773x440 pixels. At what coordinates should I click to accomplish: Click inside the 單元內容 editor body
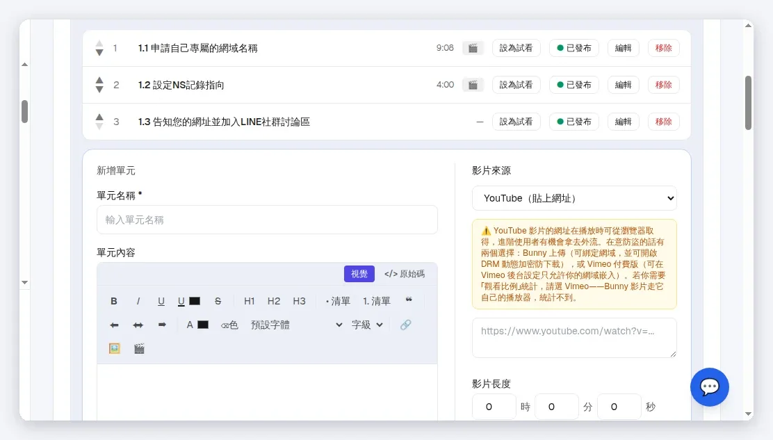267,392
